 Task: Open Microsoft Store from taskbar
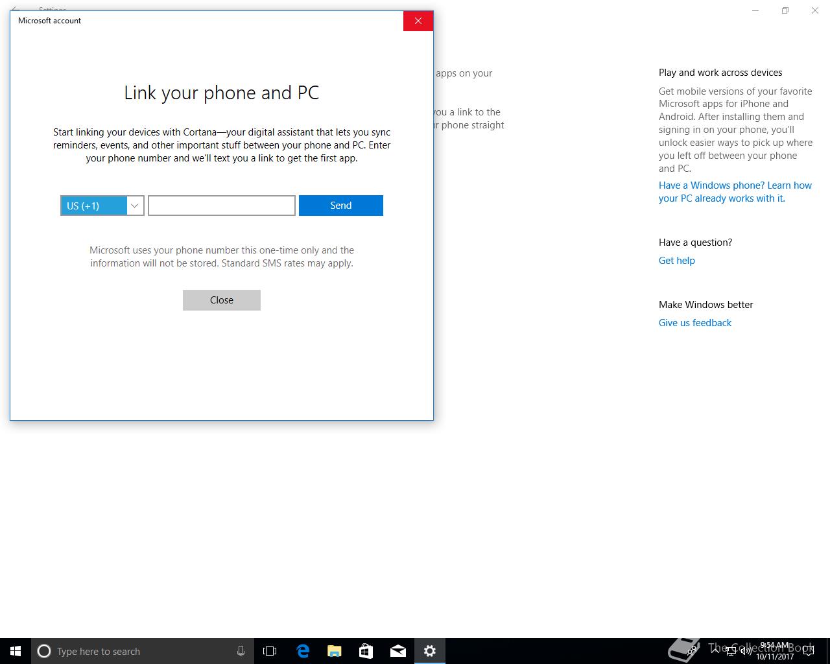coord(366,651)
